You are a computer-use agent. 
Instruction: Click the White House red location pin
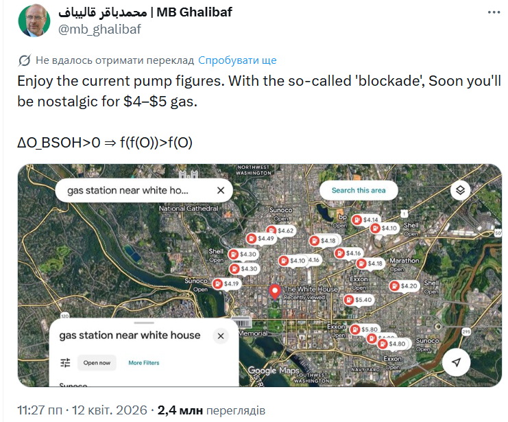[x=276, y=292]
